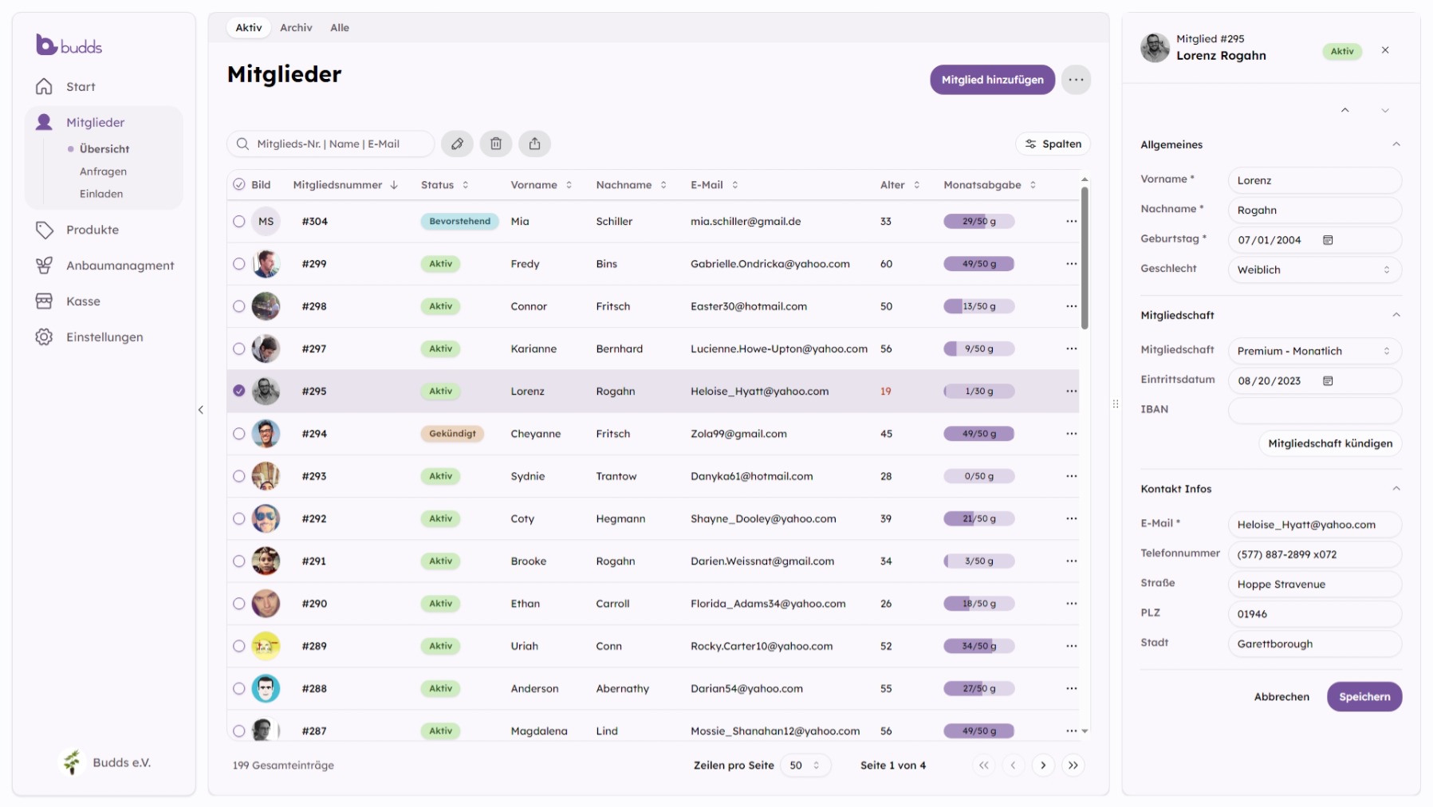
Task: Jump to last page arrow
Action: tap(1073, 765)
